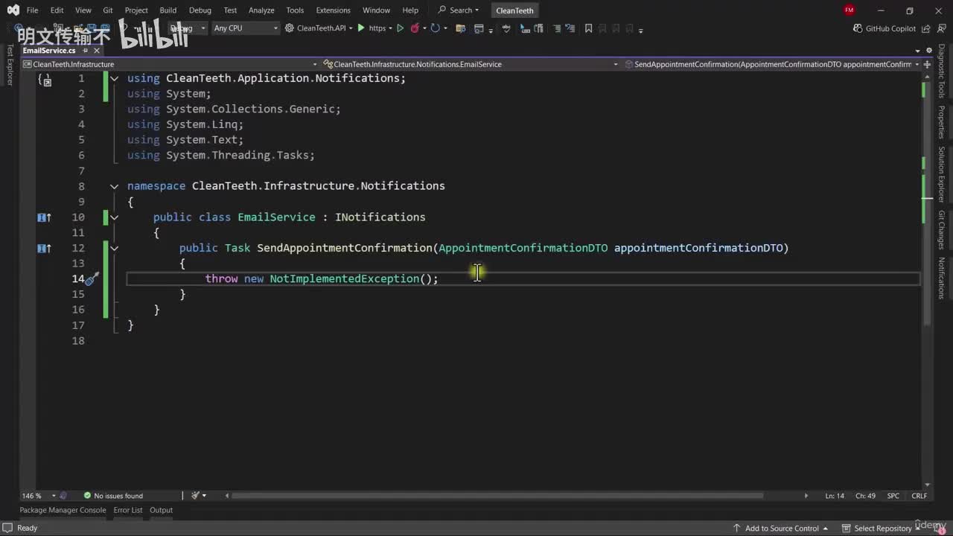Screen dimensions: 953x536
Task: Uncomment the selected lines icon
Action: pyautogui.click(x=570, y=28)
